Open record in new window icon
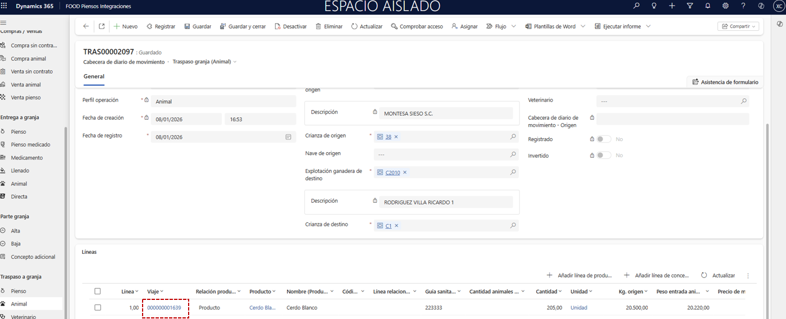The width and height of the screenshot is (786, 319). (x=102, y=26)
